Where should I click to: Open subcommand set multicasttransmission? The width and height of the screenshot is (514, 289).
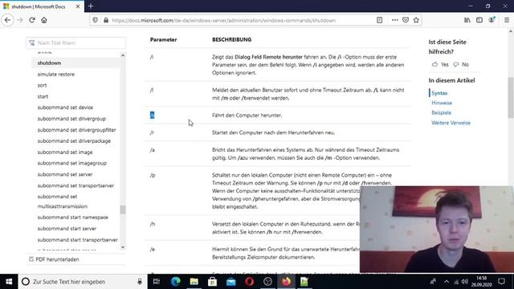[x=63, y=201]
